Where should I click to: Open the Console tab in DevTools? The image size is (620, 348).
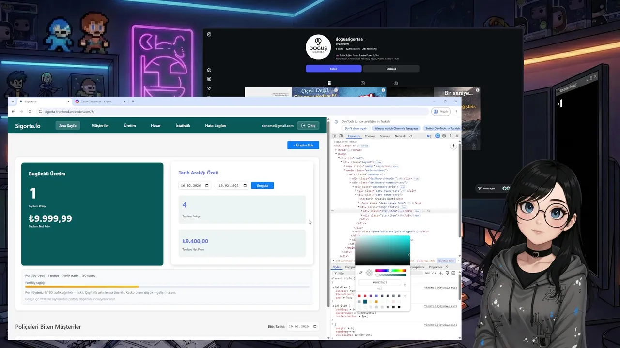tap(370, 136)
